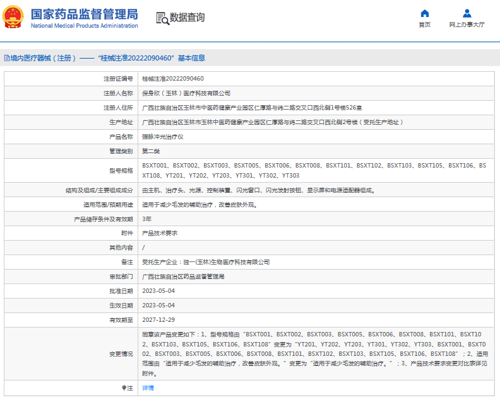Click the 型号规格 model list value
This screenshot has width=500, height=400.
click(314, 171)
